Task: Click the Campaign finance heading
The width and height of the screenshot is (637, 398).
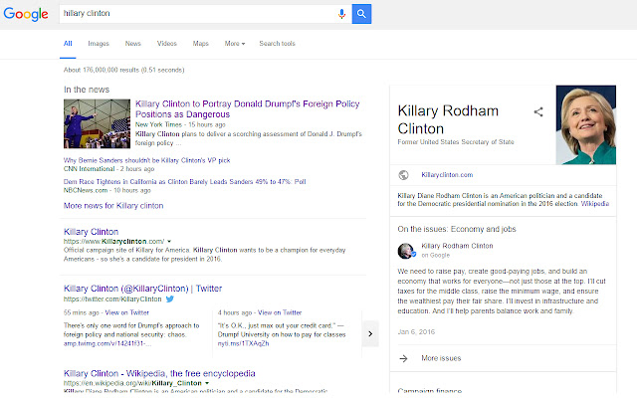Action: pos(429,391)
